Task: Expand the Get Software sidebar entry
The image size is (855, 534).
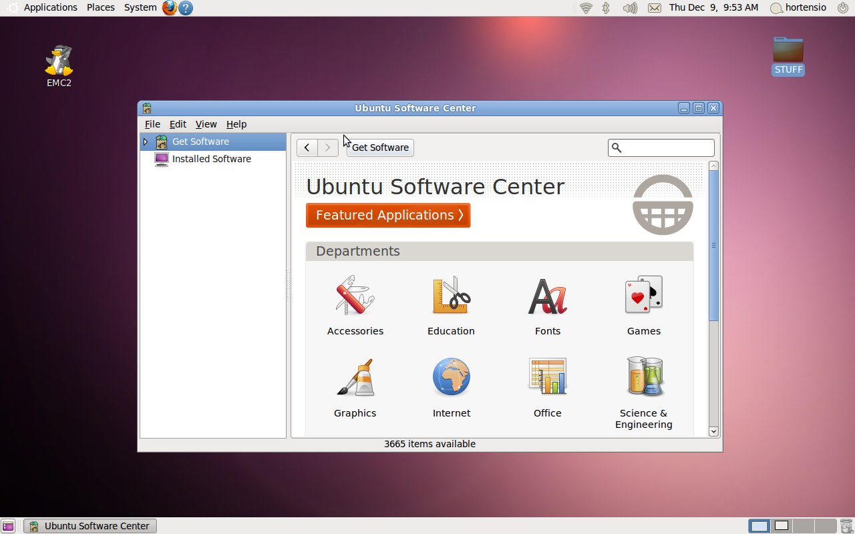Action: pos(145,142)
